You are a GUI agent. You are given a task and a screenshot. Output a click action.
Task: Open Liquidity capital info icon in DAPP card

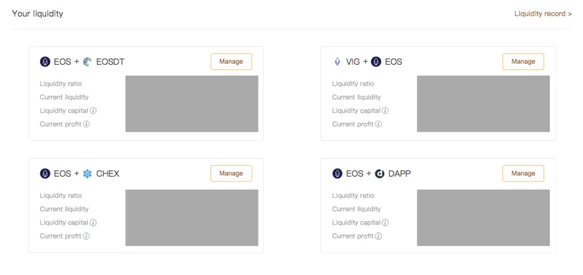(x=385, y=223)
